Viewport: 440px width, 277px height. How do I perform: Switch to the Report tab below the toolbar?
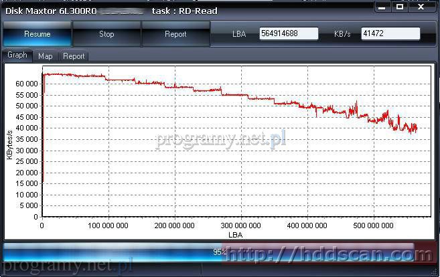pos(74,56)
